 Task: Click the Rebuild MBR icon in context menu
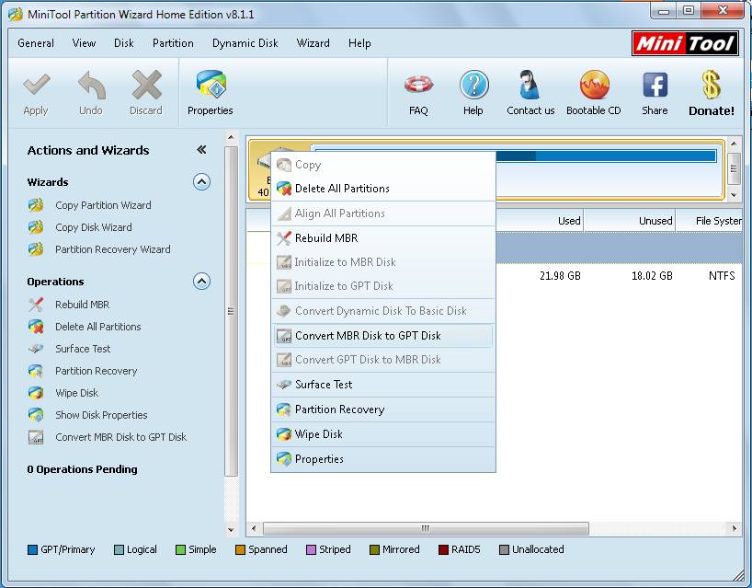click(x=284, y=238)
